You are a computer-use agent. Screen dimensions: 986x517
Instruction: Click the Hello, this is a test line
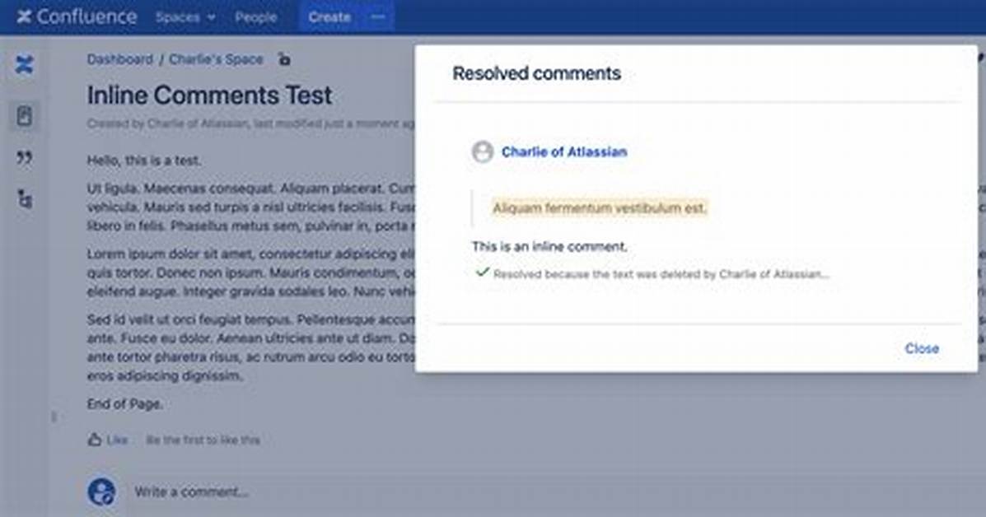[144, 161]
